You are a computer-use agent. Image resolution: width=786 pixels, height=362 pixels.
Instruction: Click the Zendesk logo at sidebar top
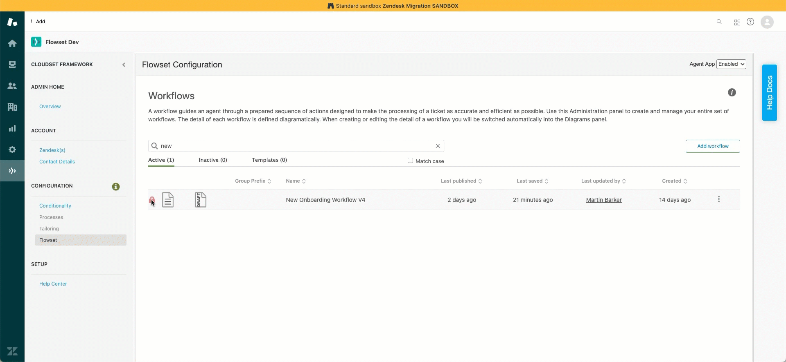12,22
